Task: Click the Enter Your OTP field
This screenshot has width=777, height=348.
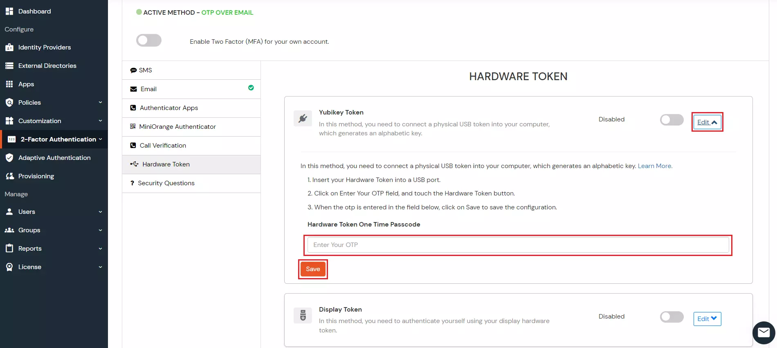Action: [518, 245]
